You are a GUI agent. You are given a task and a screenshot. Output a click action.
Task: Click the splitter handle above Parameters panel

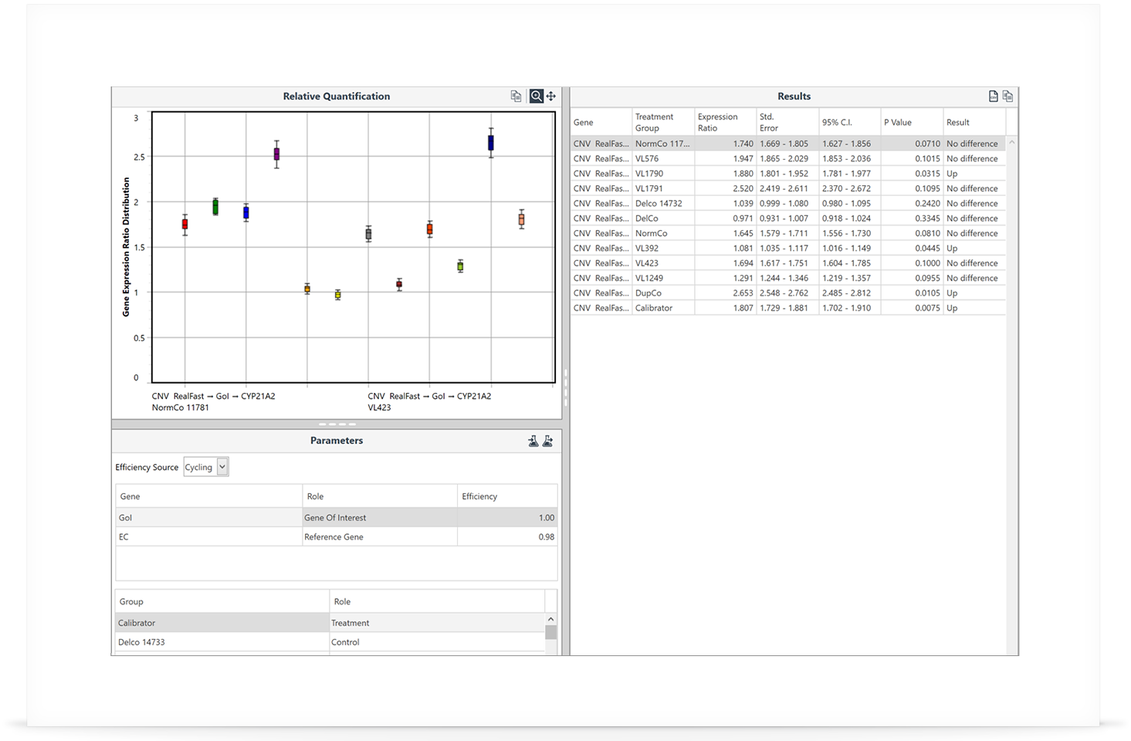point(337,424)
